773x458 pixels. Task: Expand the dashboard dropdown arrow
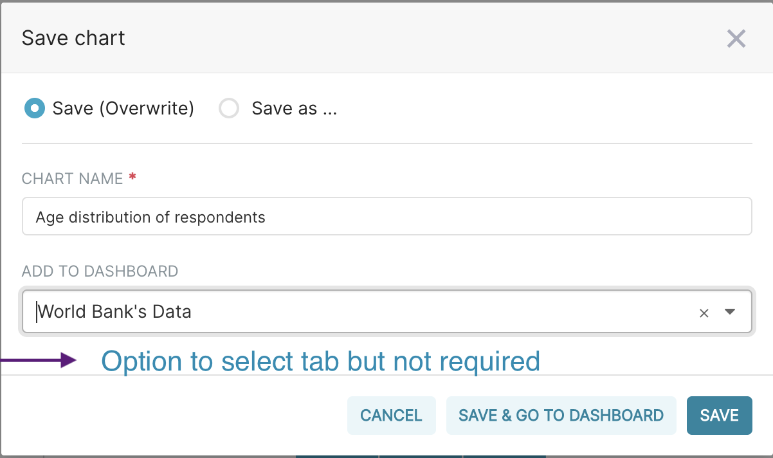(x=729, y=312)
